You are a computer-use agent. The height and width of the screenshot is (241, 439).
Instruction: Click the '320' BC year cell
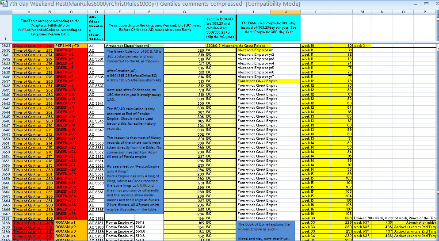pos(184,50)
